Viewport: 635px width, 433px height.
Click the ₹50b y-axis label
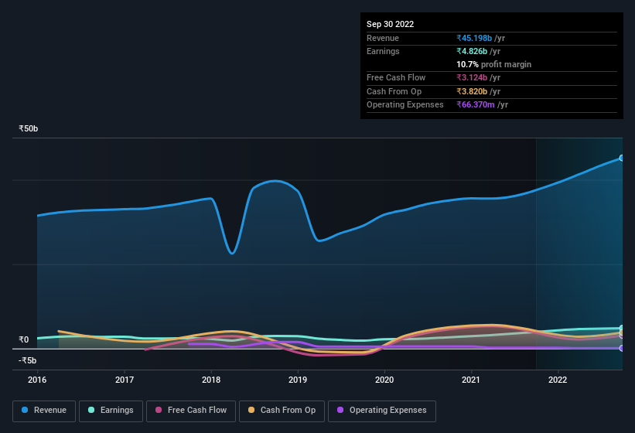tap(29, 128)
